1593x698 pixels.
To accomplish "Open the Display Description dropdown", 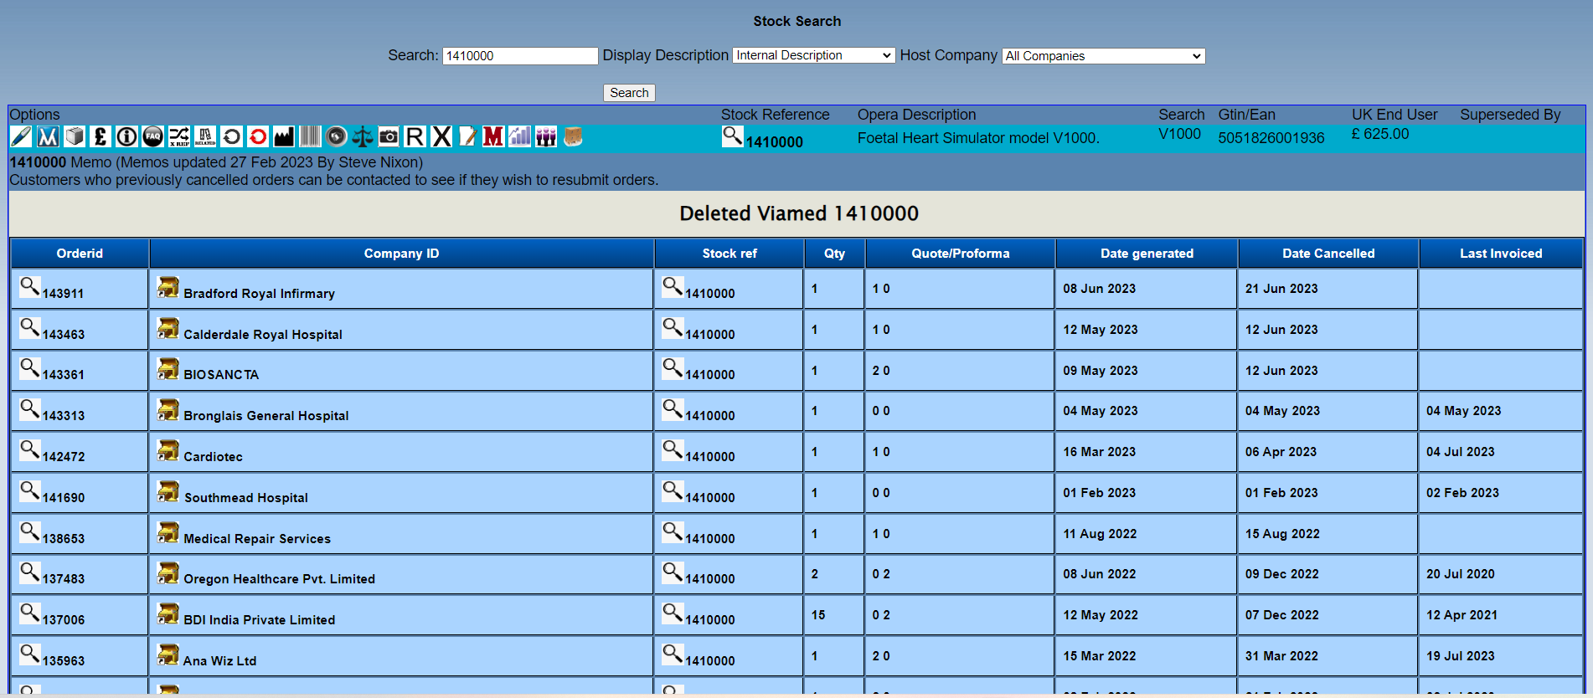I will [813, 55].
